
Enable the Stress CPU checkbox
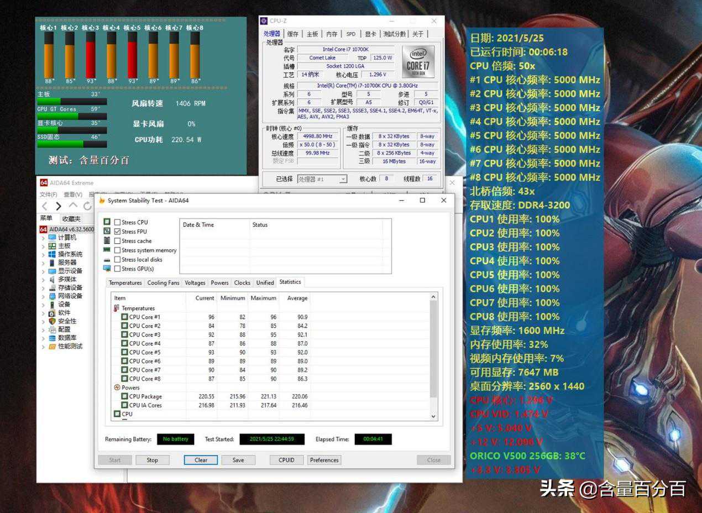(x=117, y=222)
